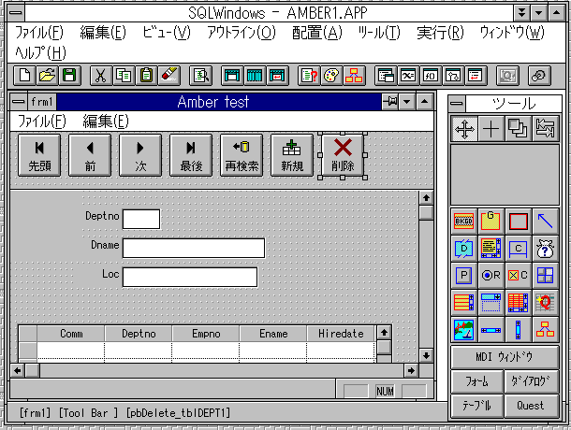Select the horizontal scroll bar tool
The image size is (571, 430).
pyautogui.click(x=490, y=330)
